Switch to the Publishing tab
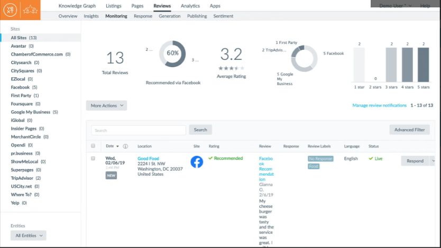The image size is (441, 248). tap(197, 16)
